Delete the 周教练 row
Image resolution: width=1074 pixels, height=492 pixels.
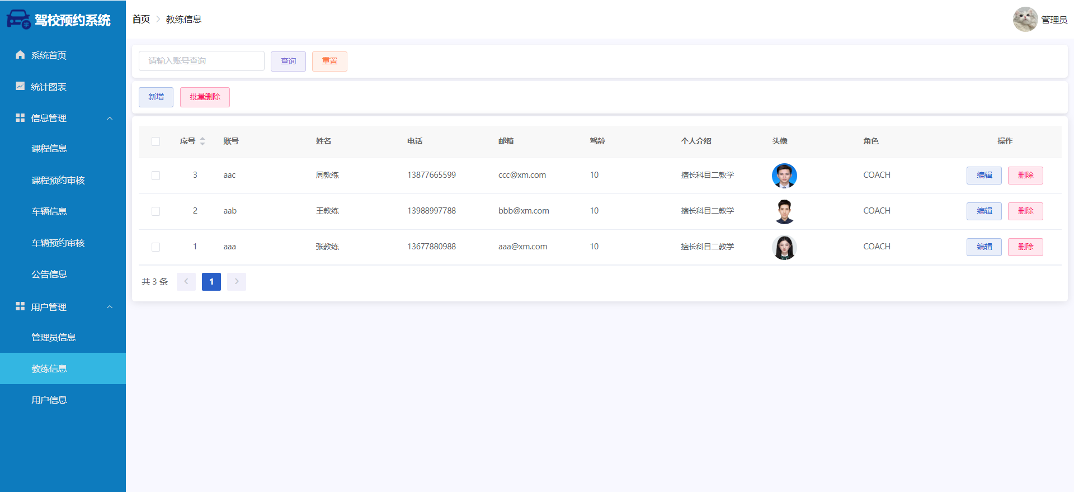(1025, 176)
